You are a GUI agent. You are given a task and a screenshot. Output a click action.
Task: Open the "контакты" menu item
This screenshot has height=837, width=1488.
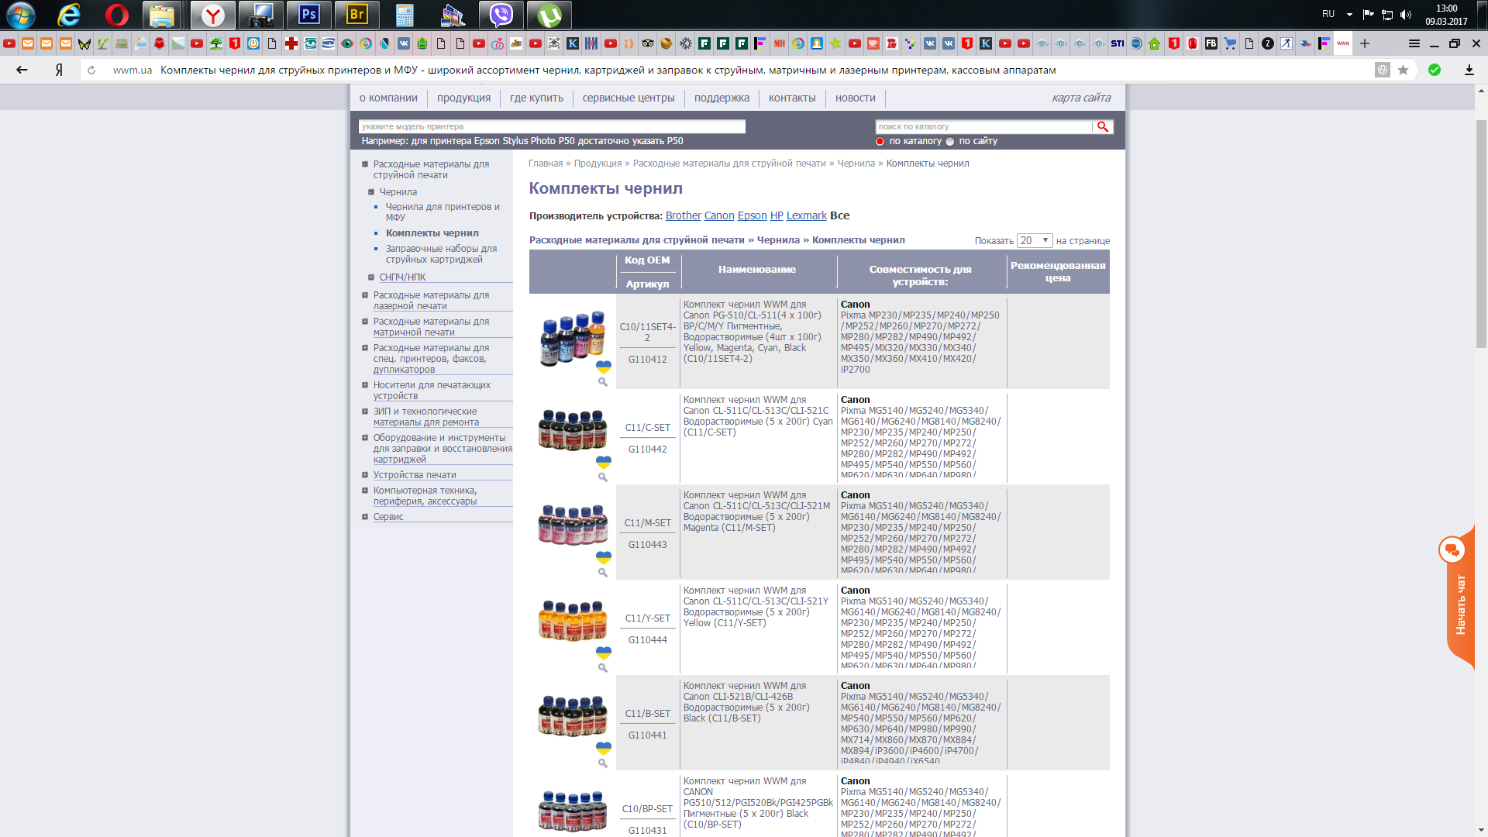tap(792, 98)
